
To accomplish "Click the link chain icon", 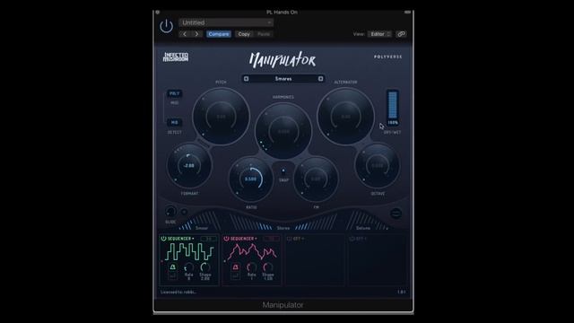I will (x=401, y=34).
